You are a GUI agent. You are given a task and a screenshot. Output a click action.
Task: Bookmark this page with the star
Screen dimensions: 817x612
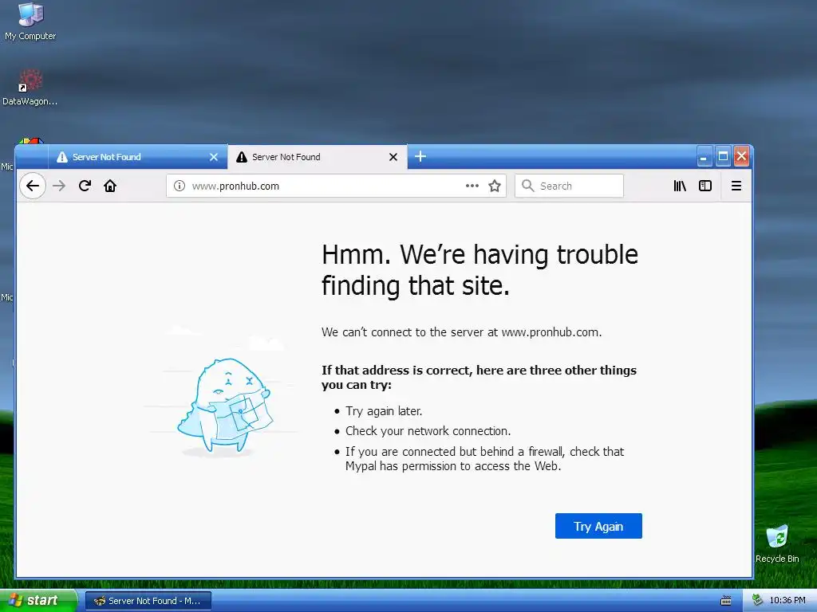coord(495,186)
